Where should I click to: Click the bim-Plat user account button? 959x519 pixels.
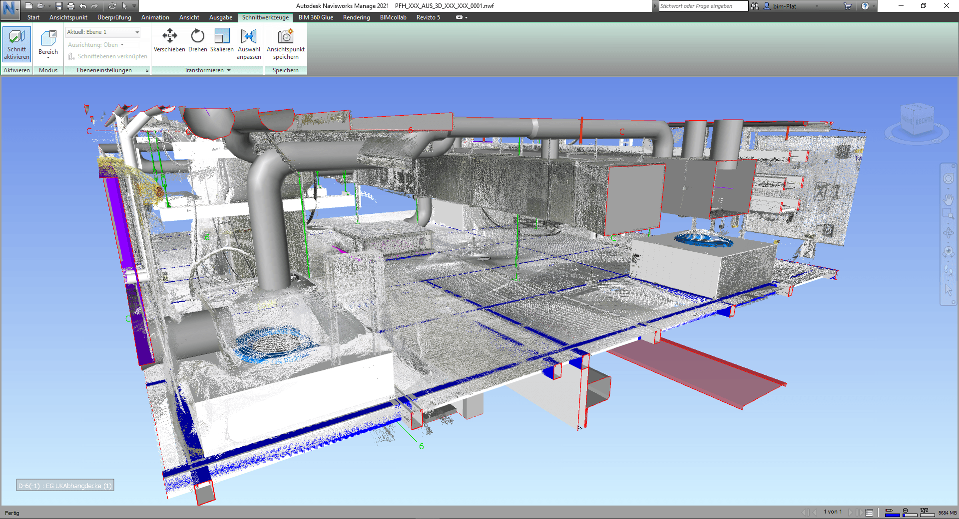point(784,6)
